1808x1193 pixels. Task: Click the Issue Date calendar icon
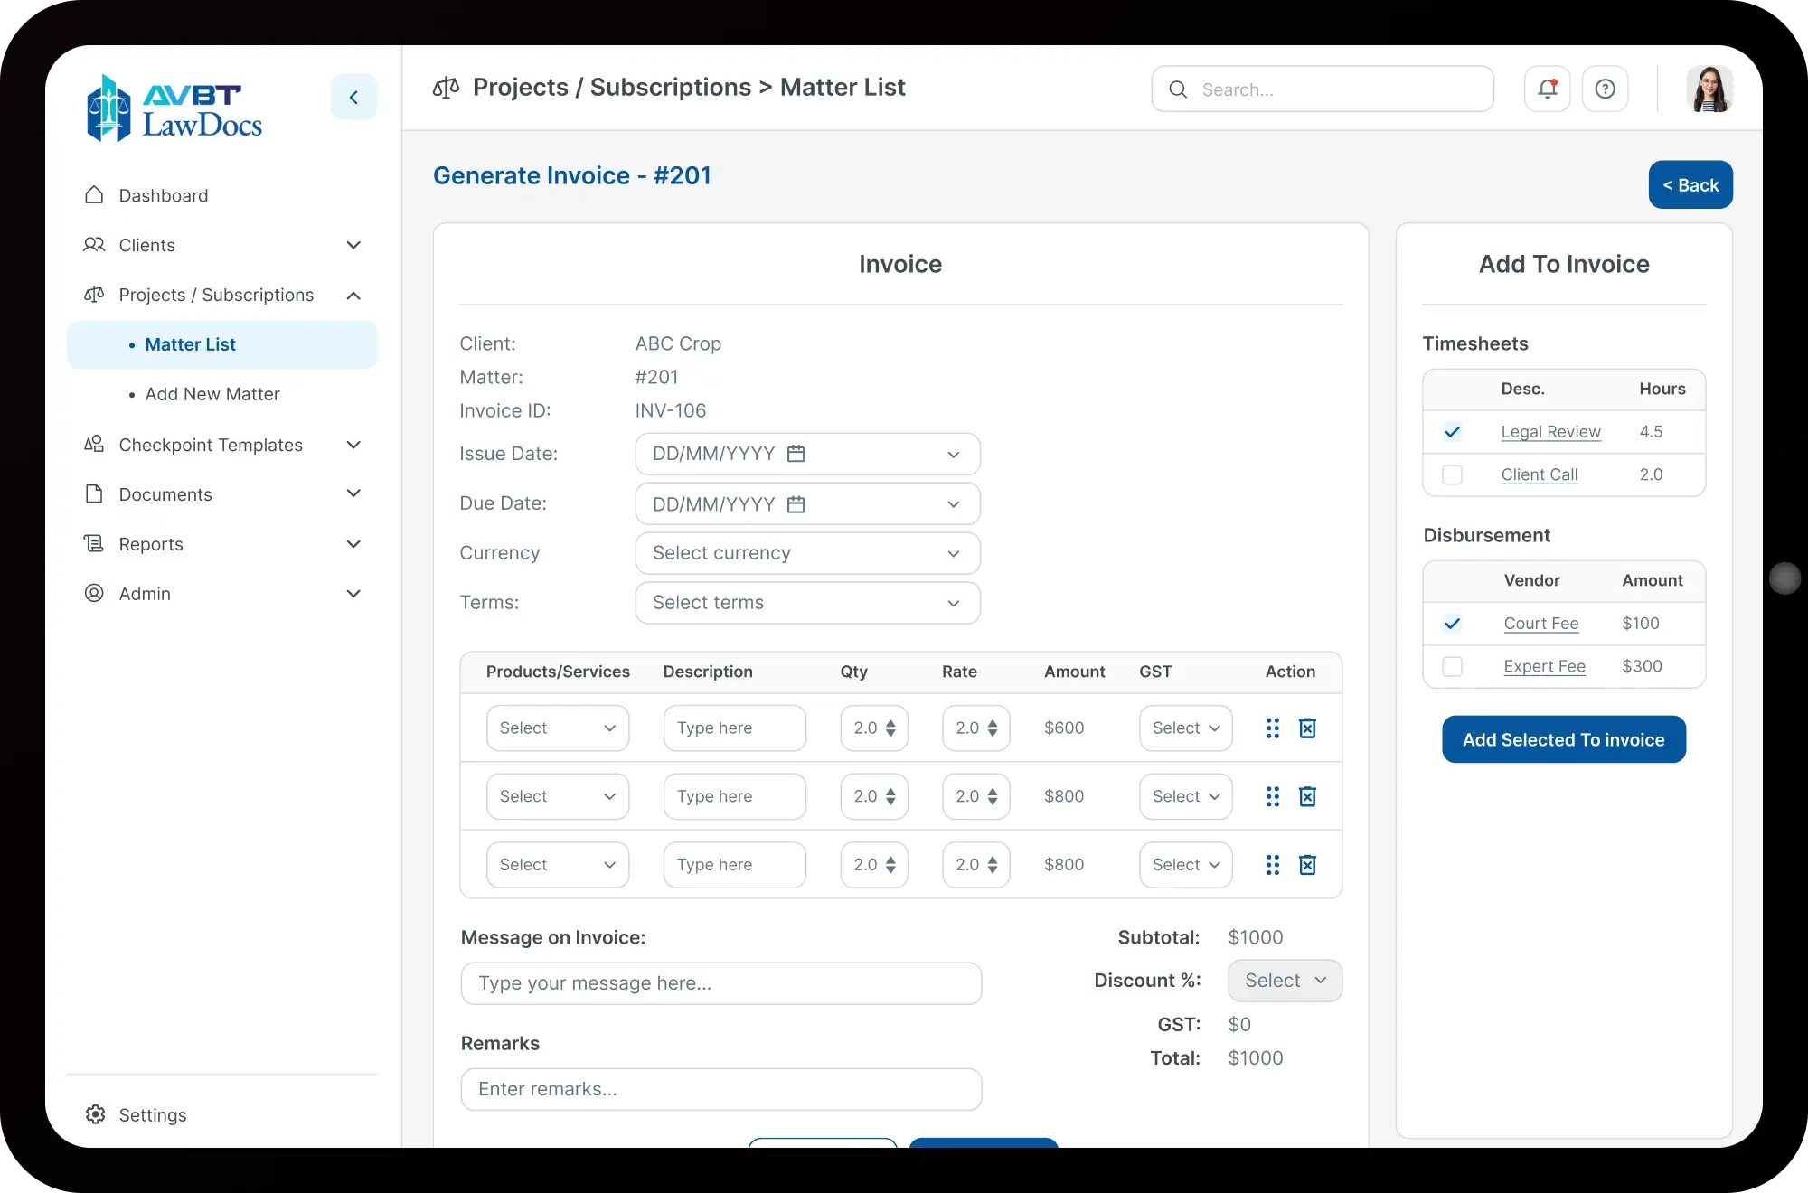[x=796, y=454]
